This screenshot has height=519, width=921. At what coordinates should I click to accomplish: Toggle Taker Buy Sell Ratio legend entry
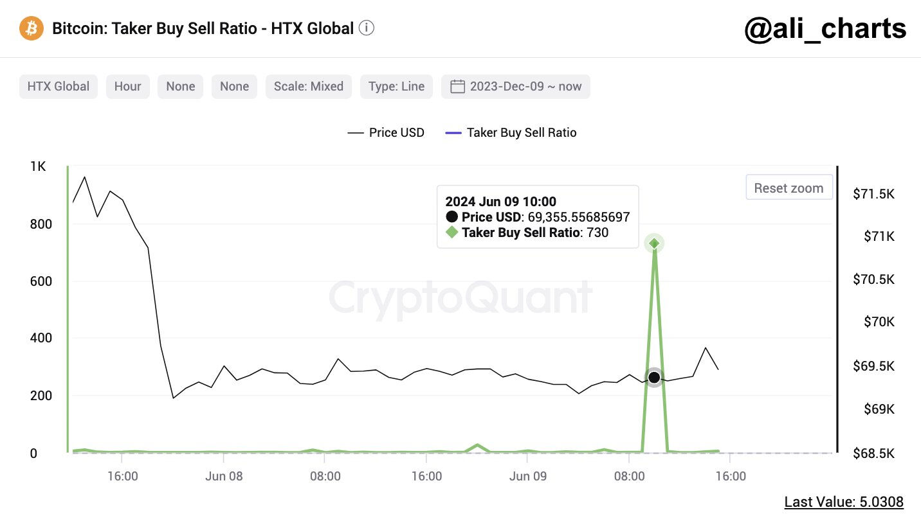coord(511,133)
